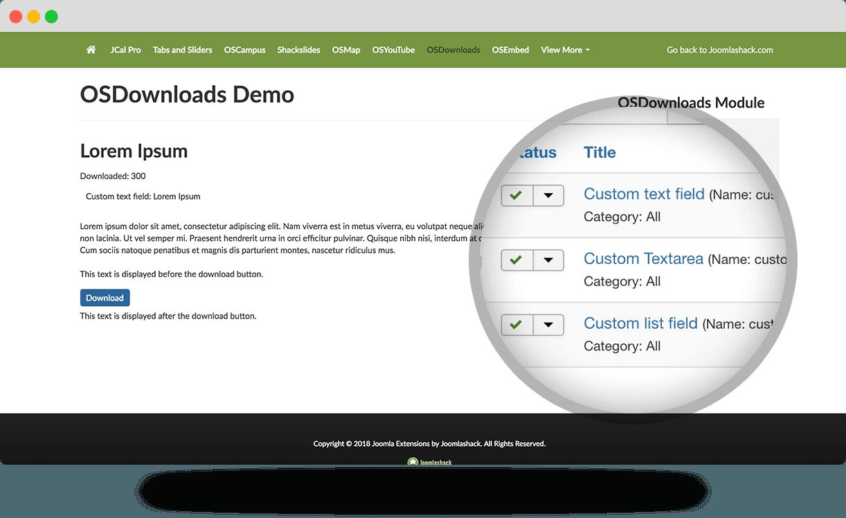
Task: Select OSCampus in the navigation bar
Action: 245,50
